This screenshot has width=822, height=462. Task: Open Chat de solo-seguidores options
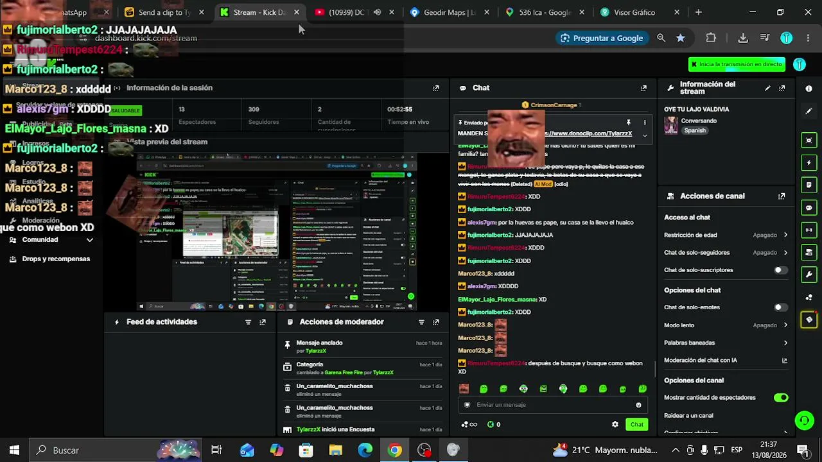click(x=726, y=253)
